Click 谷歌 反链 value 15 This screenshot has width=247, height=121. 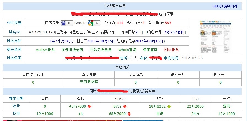80,114
